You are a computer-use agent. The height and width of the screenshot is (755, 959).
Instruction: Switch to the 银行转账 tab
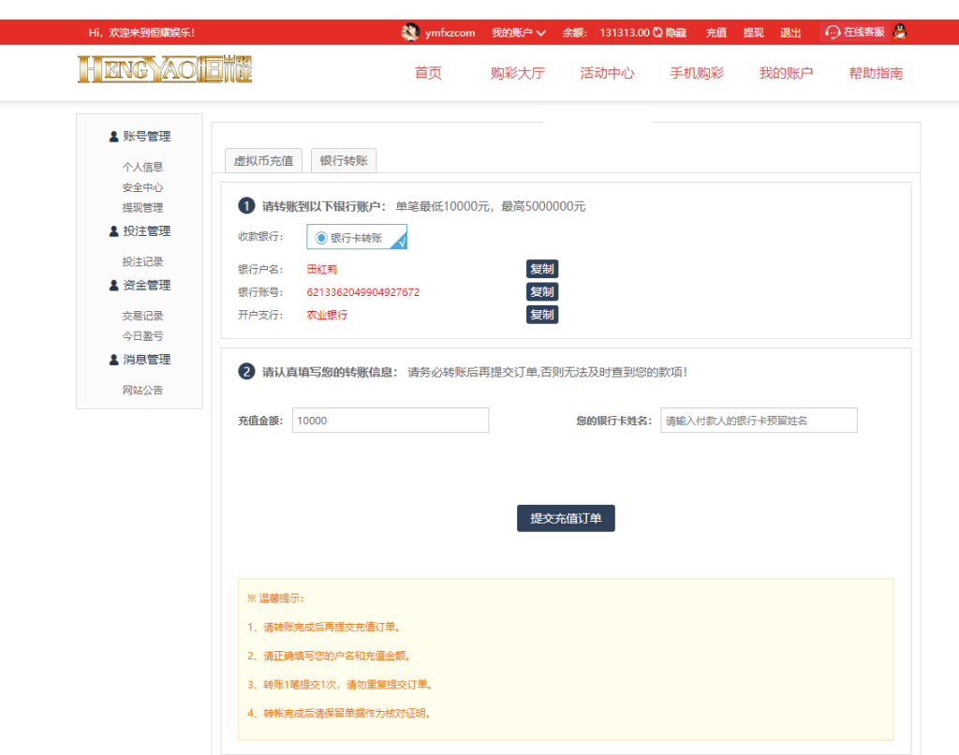[x=344, y=161]
